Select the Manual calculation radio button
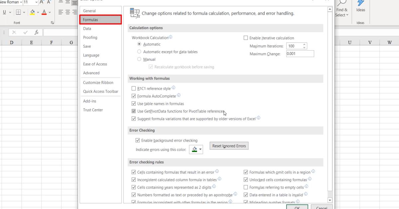399x209 pixels. 139,59
